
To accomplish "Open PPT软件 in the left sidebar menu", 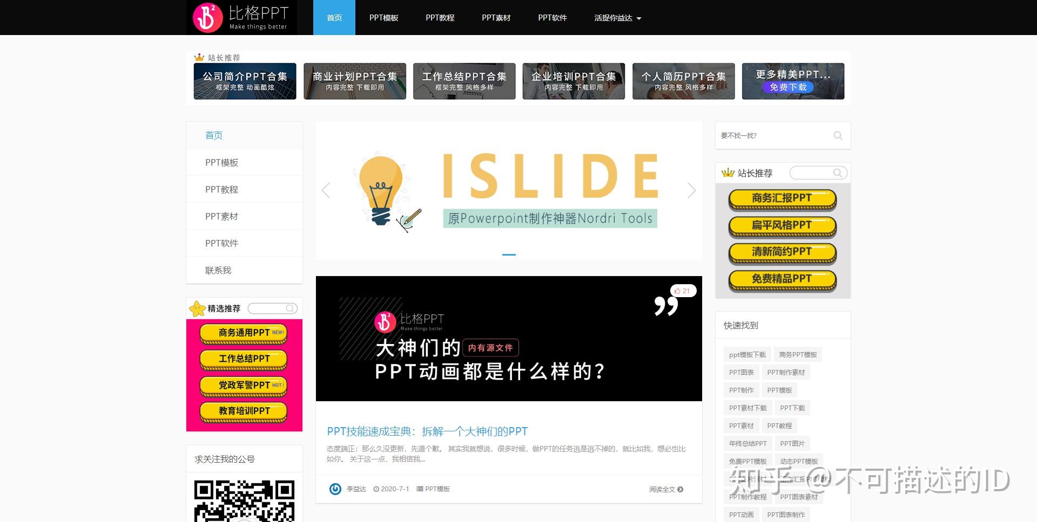I will (x=244, y=243).
